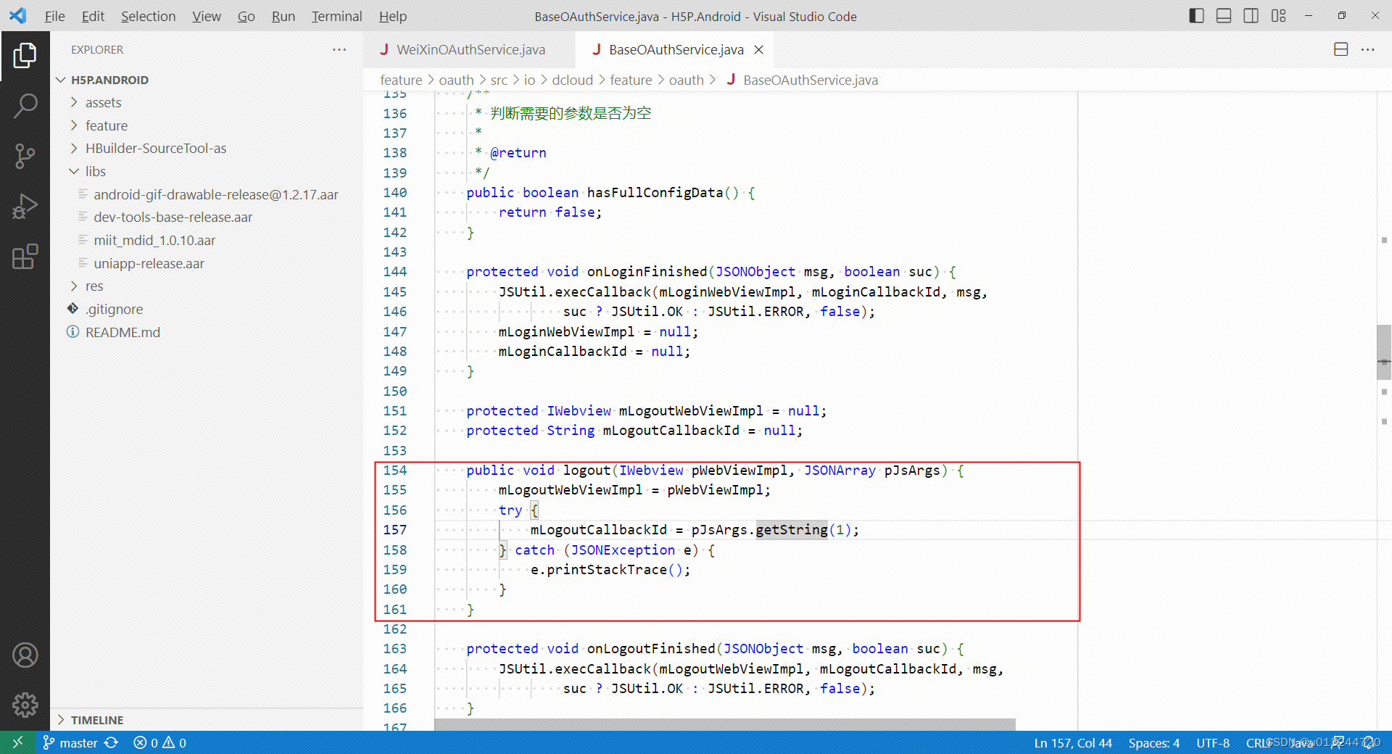Open android-gif-drawable-release@1.2.17.aar file
This screenshot has height=754, width=1392.
pos(215,194)
